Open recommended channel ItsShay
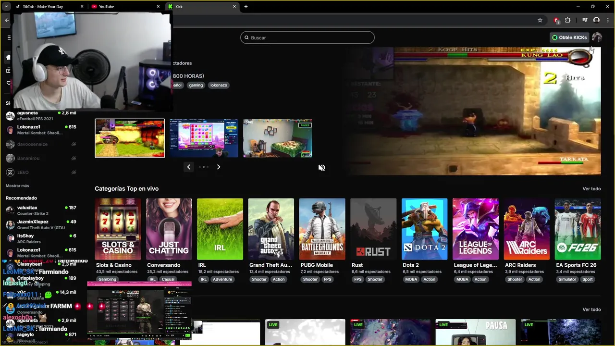Screen dimensions: 615x346 41,238
